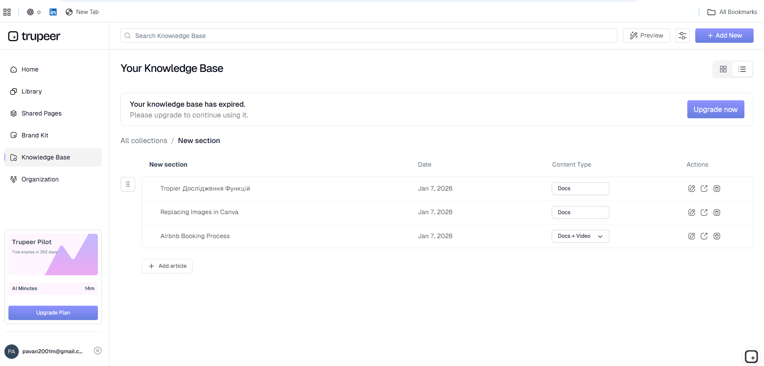764x366 pixels.
Task: Click Add article button
Action: [x=167, y=266]
